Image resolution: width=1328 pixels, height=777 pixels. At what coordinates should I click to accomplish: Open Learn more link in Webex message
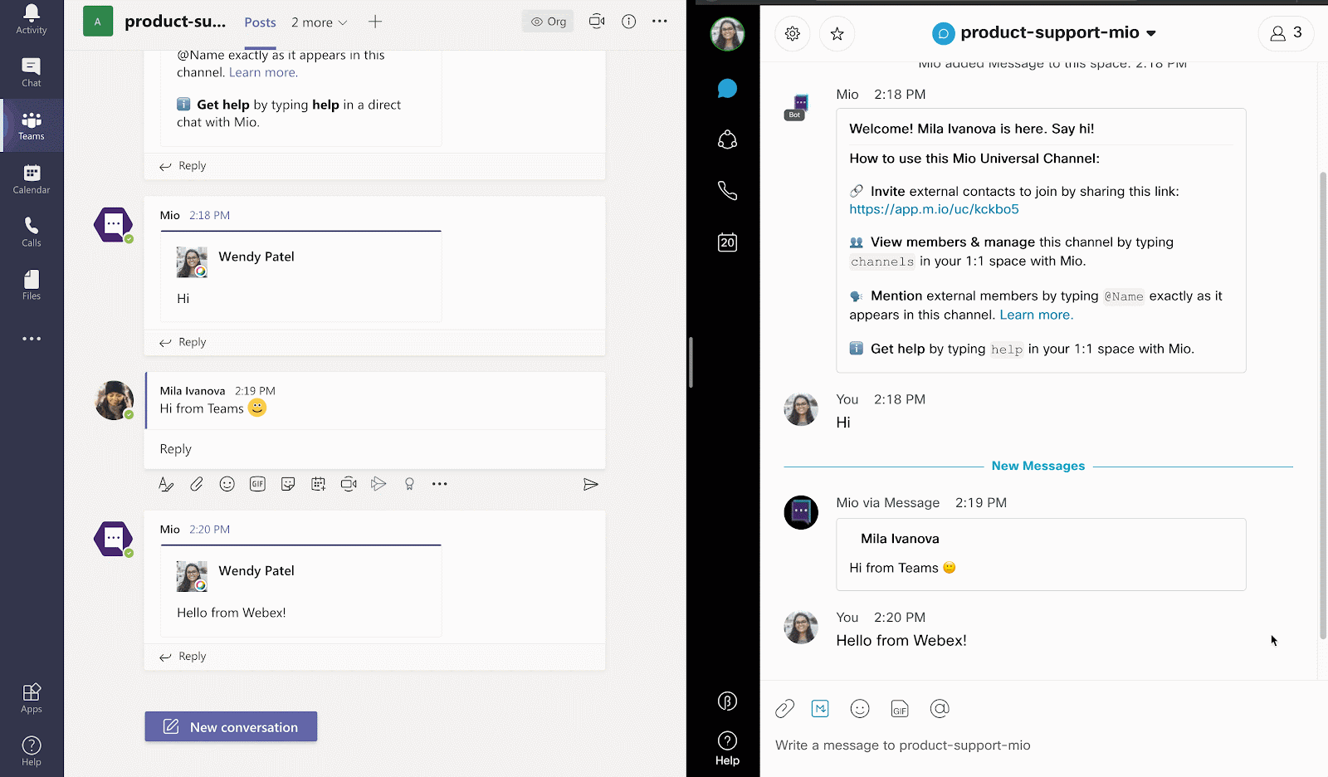click(1036, 315)
